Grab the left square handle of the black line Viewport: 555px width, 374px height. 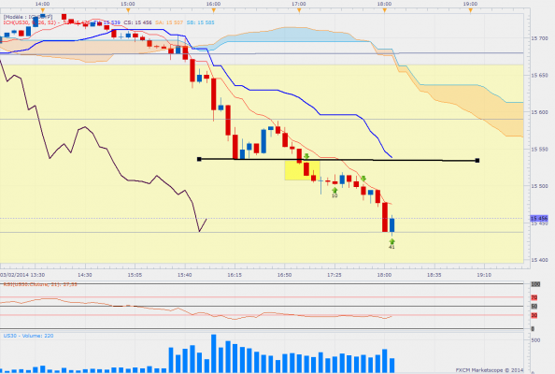click(199, 159)
